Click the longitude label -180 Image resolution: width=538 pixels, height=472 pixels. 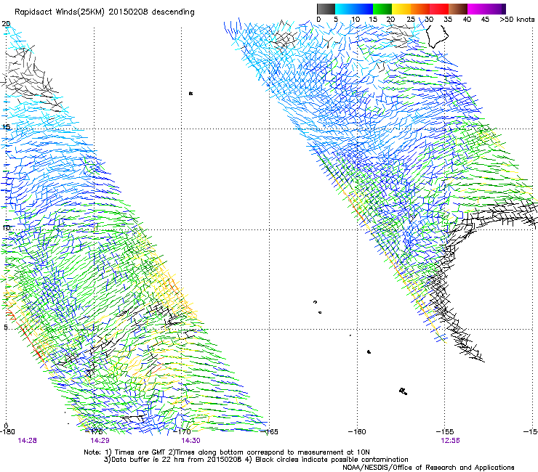coord(7,431)
